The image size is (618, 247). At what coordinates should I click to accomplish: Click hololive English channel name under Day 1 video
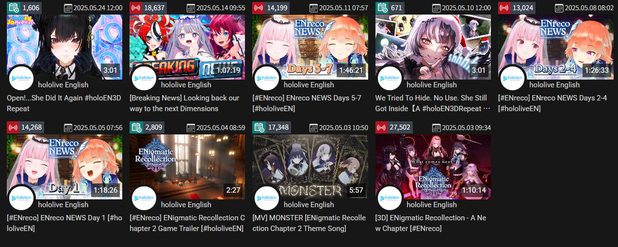[x=64, y=205]
